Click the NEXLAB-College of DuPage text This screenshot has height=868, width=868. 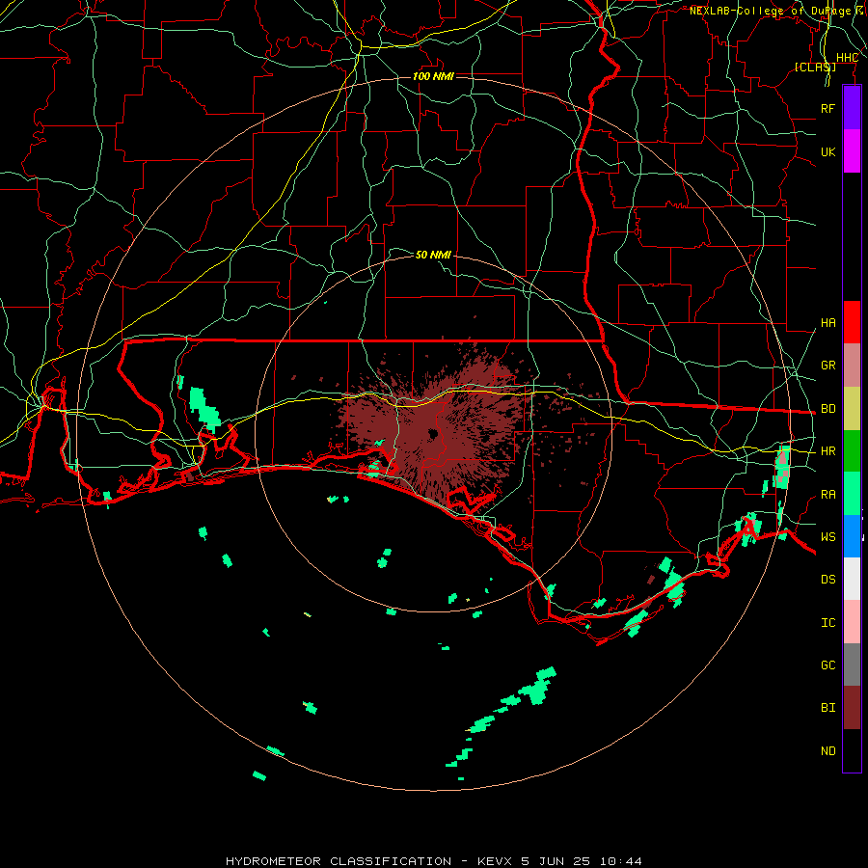[x=770, y=11]
